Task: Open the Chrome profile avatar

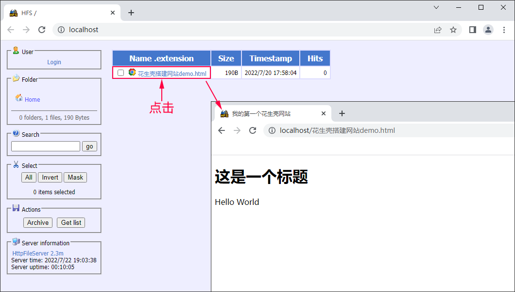Action: coord(488,30)
